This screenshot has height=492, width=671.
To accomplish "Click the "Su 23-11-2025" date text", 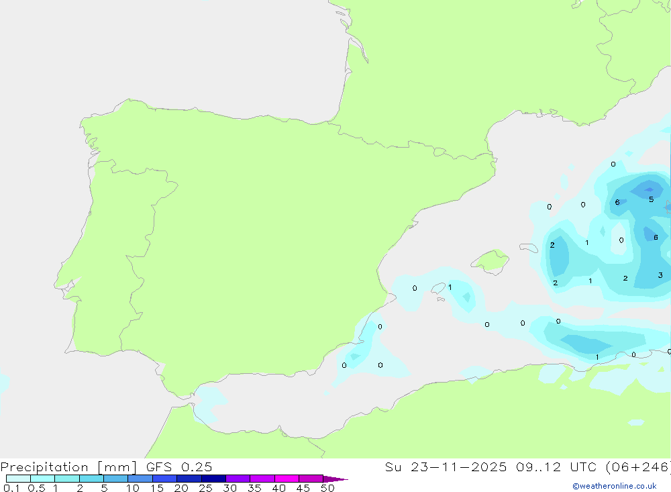I will pyautogui.click(x=446, y=467).
